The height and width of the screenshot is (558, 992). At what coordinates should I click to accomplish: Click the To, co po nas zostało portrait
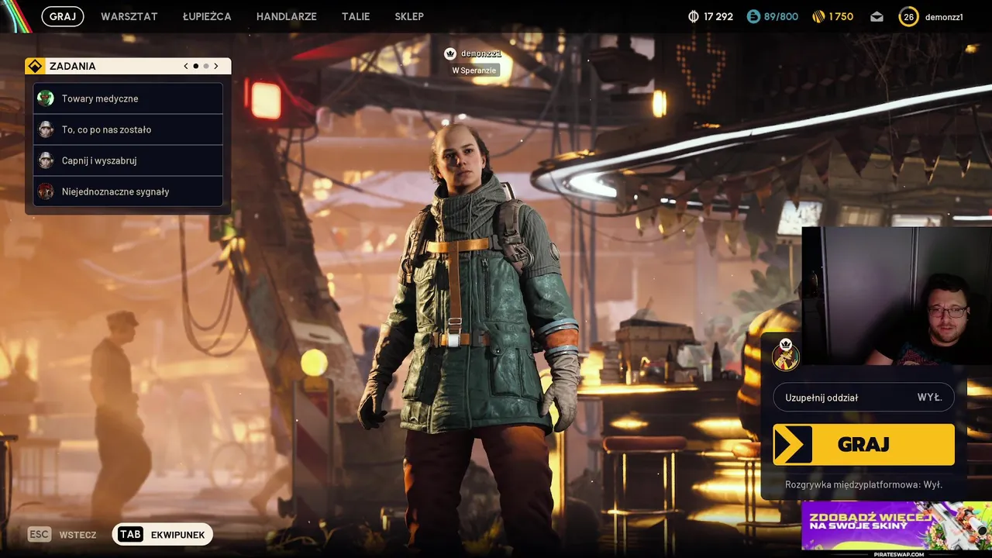click(x=46, y=129)
